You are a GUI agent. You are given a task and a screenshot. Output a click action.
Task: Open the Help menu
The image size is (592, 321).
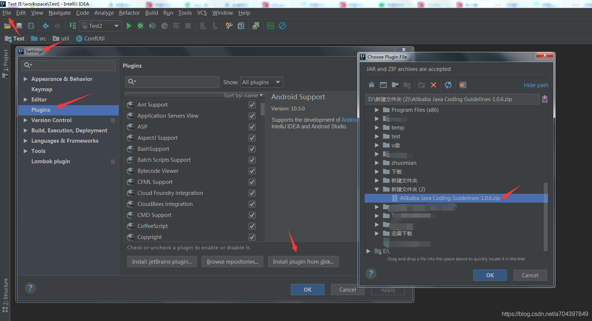(244, 13)
